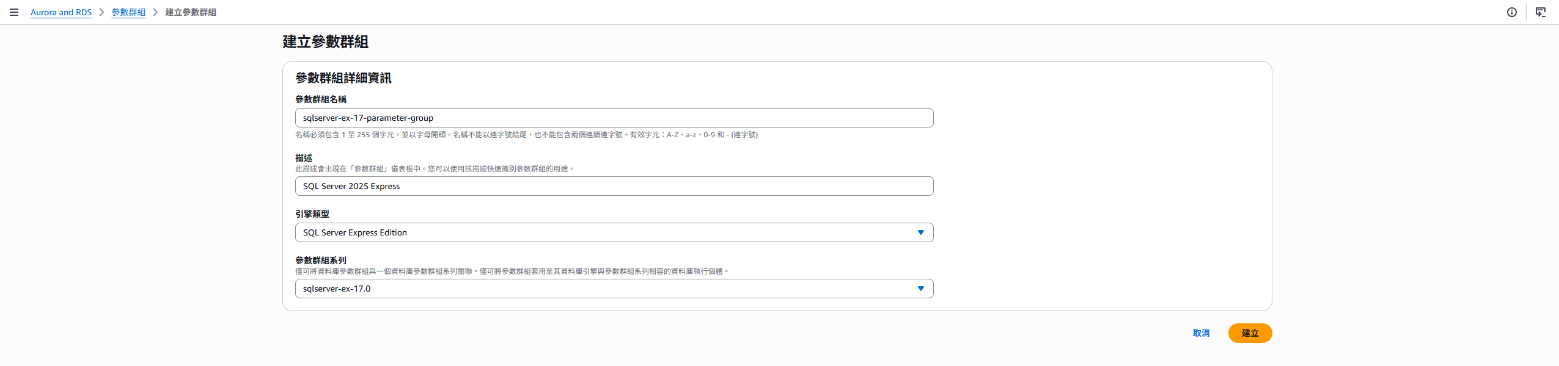The height and width of the screenshot is (366, 1559).
Task: Open the 參數群組系列 family dropdown
Action: click(x=614, y=289)
